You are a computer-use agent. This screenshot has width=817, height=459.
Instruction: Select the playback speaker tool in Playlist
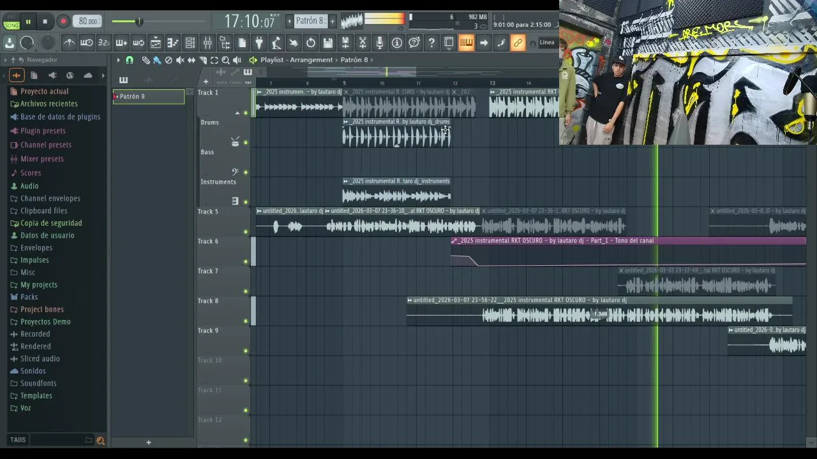(x=237, y=60)
